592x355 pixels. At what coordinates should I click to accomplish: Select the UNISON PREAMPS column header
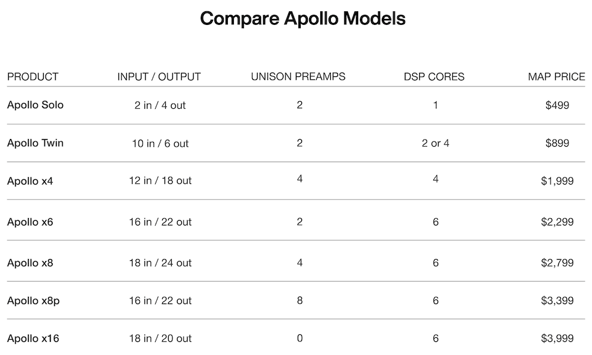pos(298,77)
